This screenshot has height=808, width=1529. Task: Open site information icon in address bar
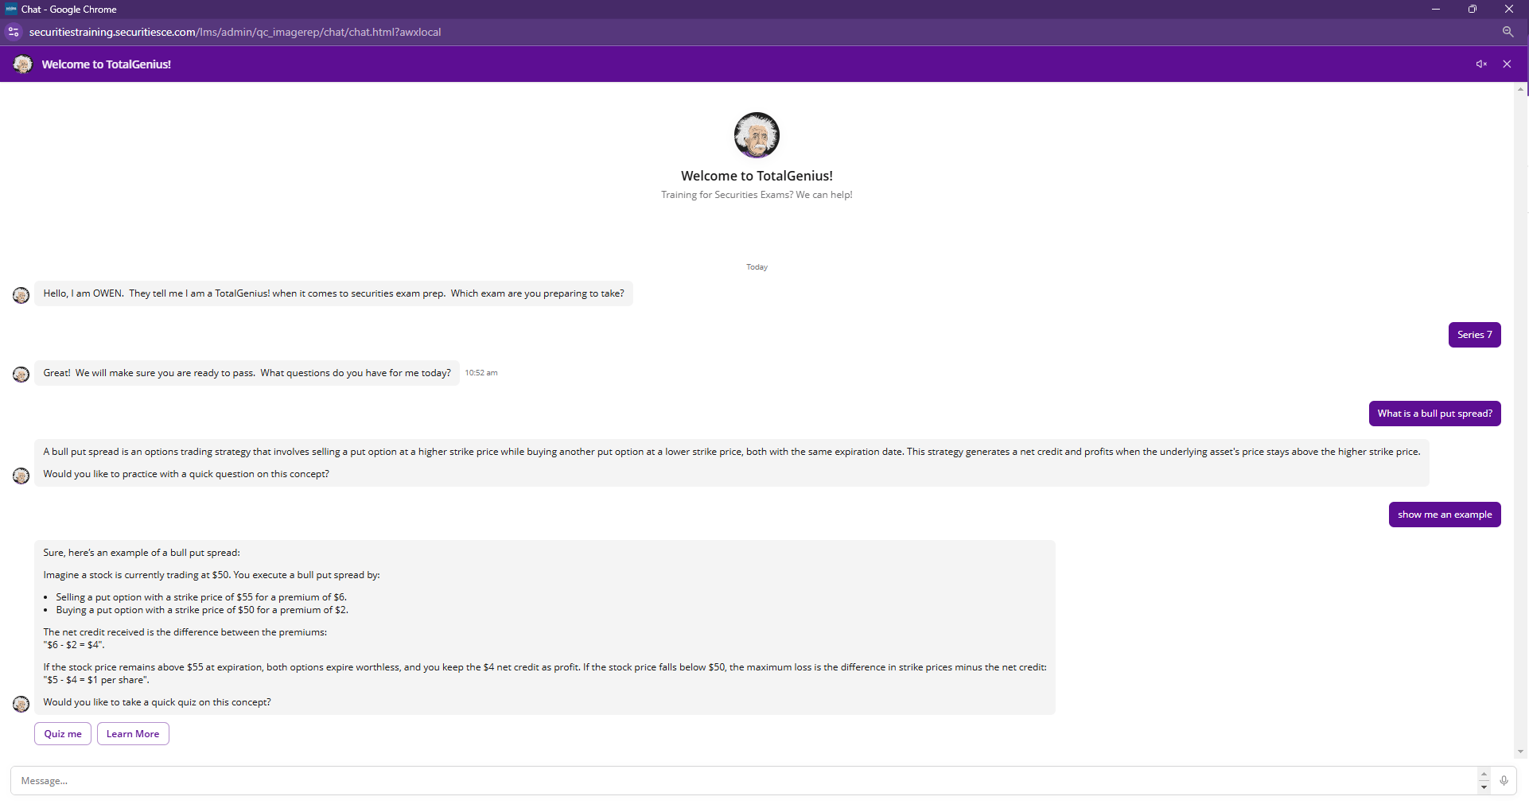click(x=14, y=32)
